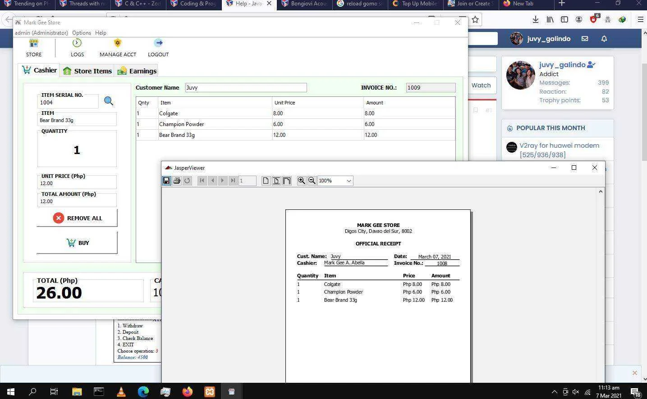
Task: Open STORE toolbar icon in Mark Gee Store
Action: pos(34,48)
